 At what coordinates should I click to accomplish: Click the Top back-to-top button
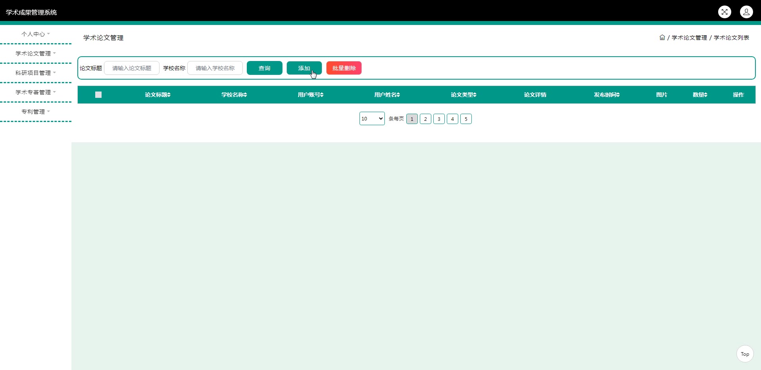pyautogui.click(x=745, y=354)
